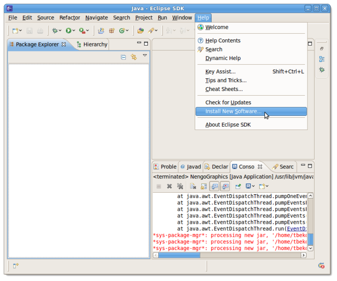
Task: Click the grayed Save toolbar icon
Action: click(29, 31)
